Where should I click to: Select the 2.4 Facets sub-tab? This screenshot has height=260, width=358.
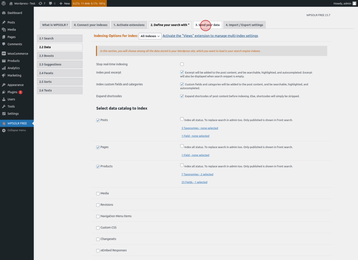tap(59, 73)
